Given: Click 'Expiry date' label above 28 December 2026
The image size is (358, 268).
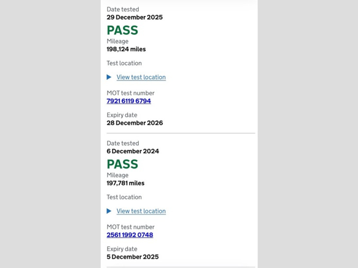Looking at the screenshot, I should tap(122, 115).
